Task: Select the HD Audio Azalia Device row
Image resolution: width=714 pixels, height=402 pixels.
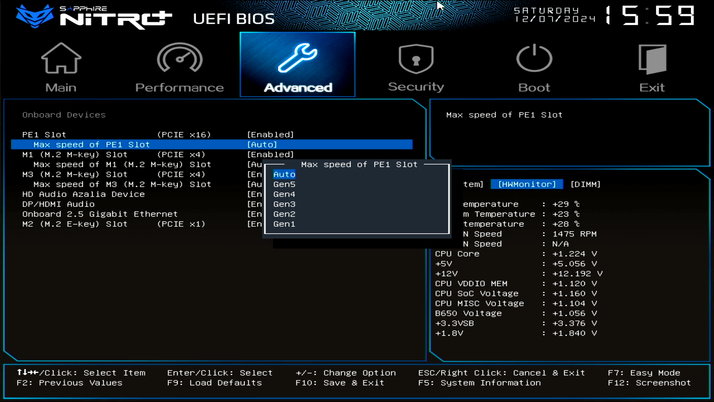Action: pos(83,194)
